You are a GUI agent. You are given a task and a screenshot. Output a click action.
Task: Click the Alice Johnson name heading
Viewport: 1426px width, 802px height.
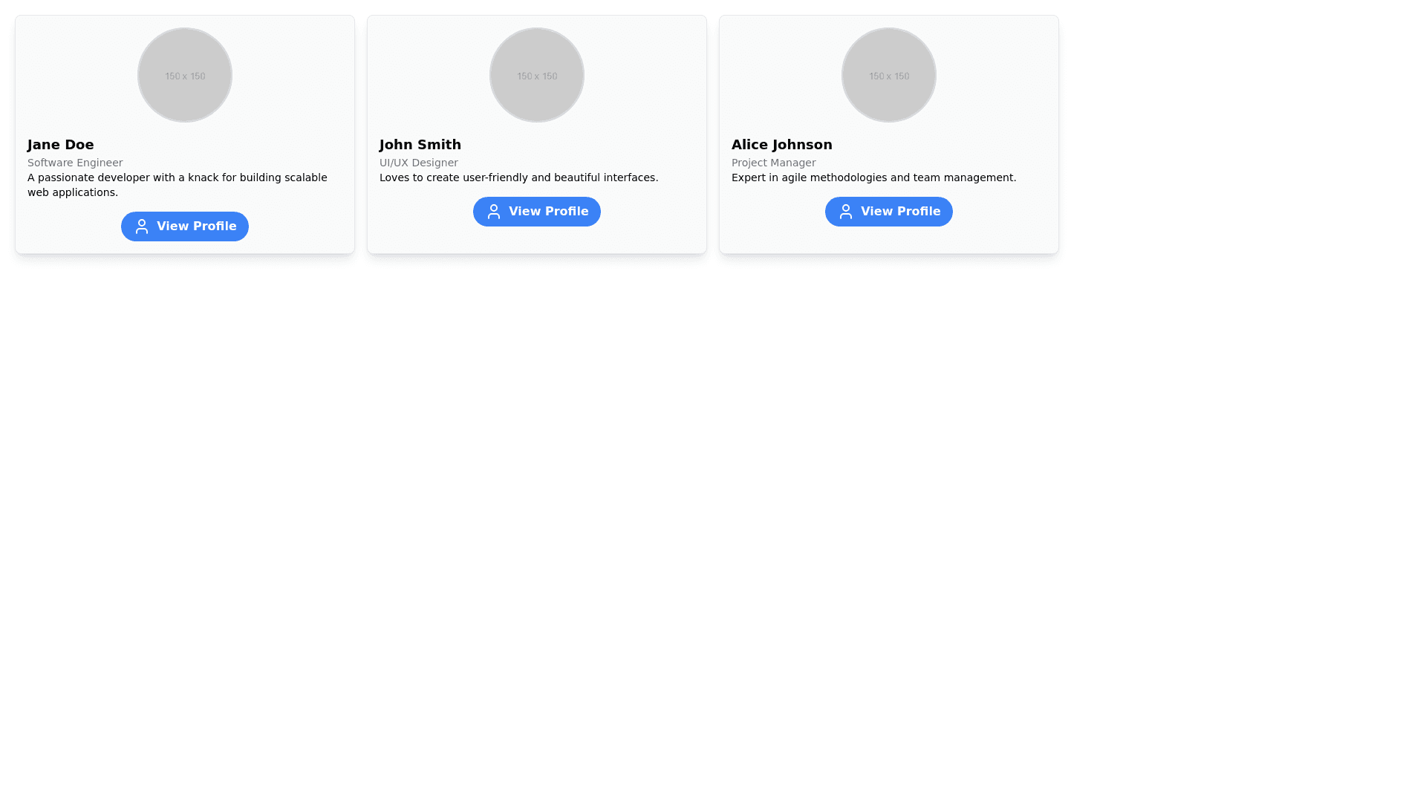coord(782,145)
